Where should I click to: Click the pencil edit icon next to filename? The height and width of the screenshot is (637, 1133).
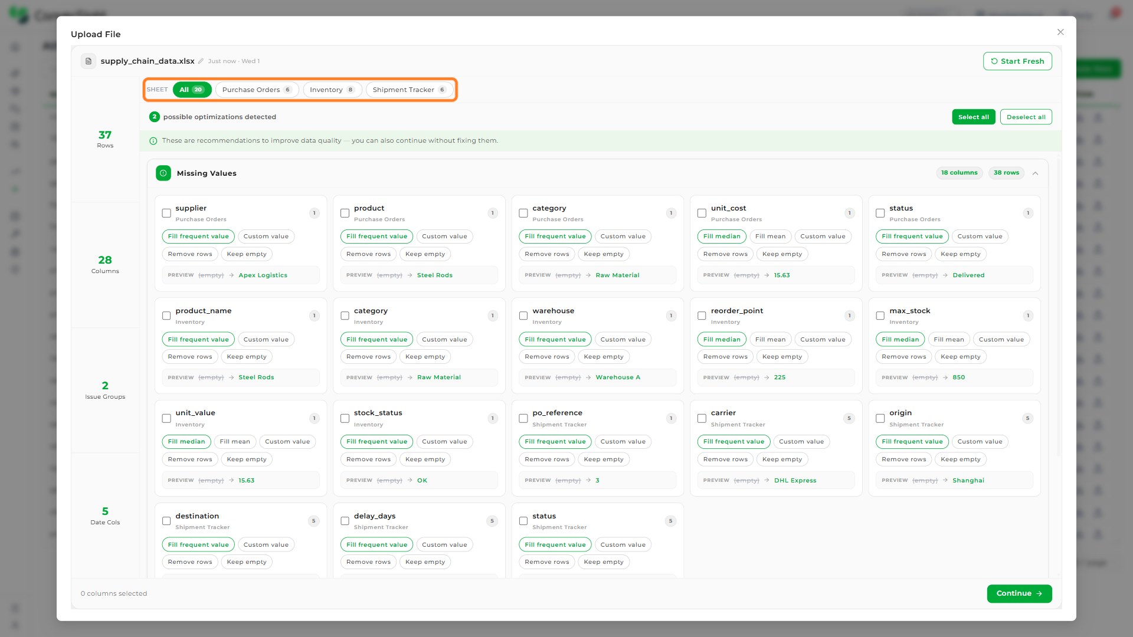point(201,61)
